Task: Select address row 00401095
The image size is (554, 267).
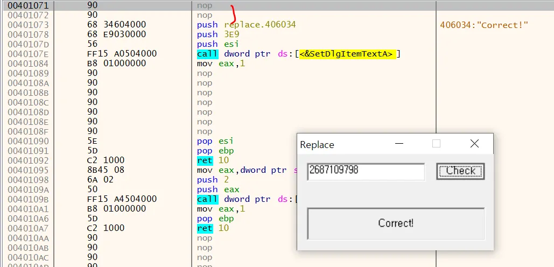Action: click(28, 170)
